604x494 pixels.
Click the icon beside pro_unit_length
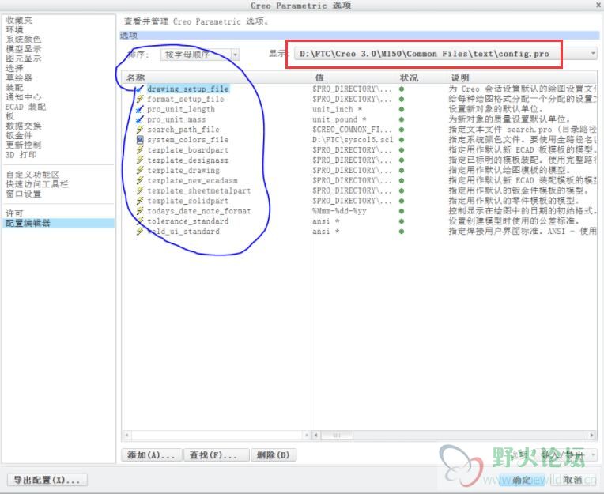click(139, 109)
